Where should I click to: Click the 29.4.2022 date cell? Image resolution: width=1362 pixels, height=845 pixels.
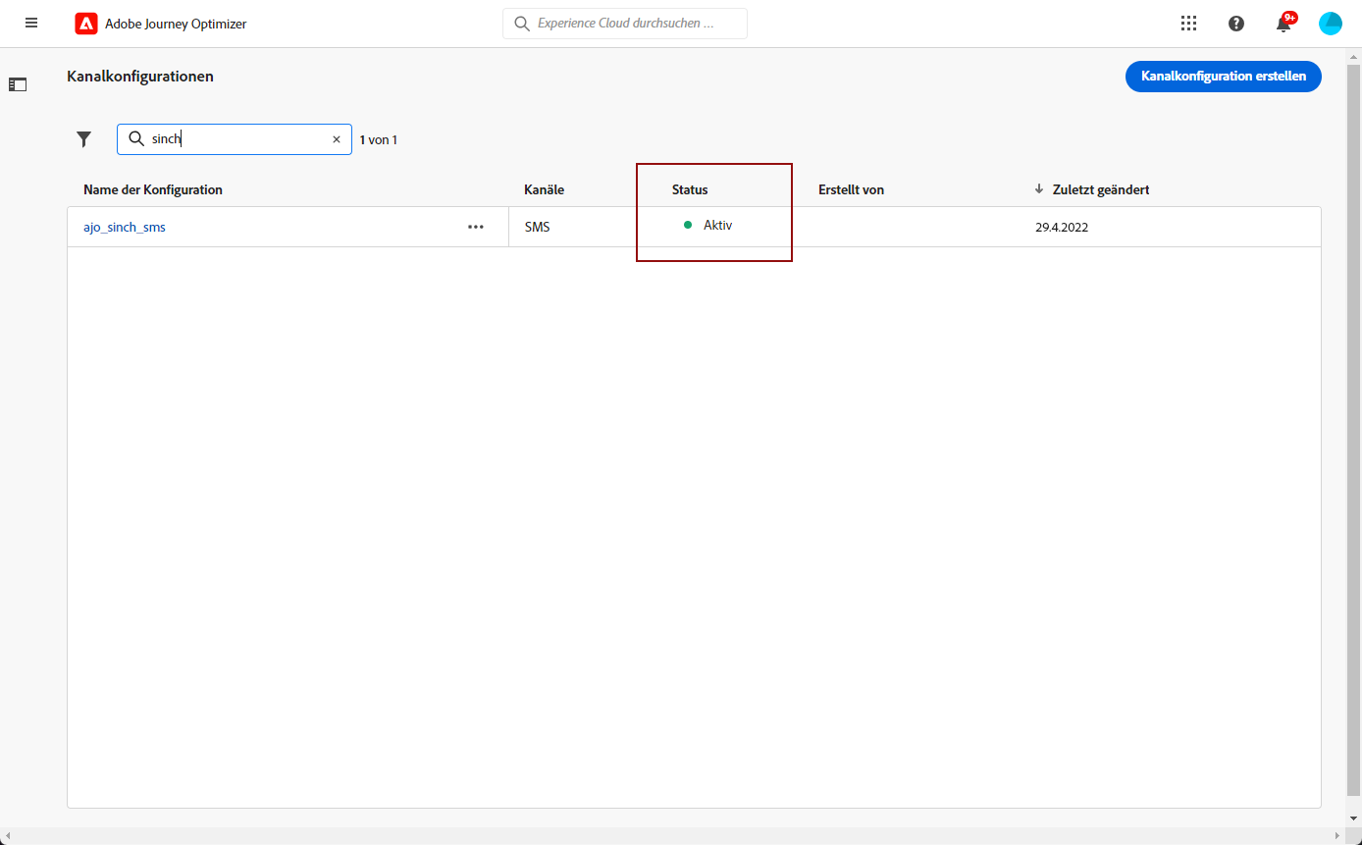pyautogui.click(x=1062, y=227)
